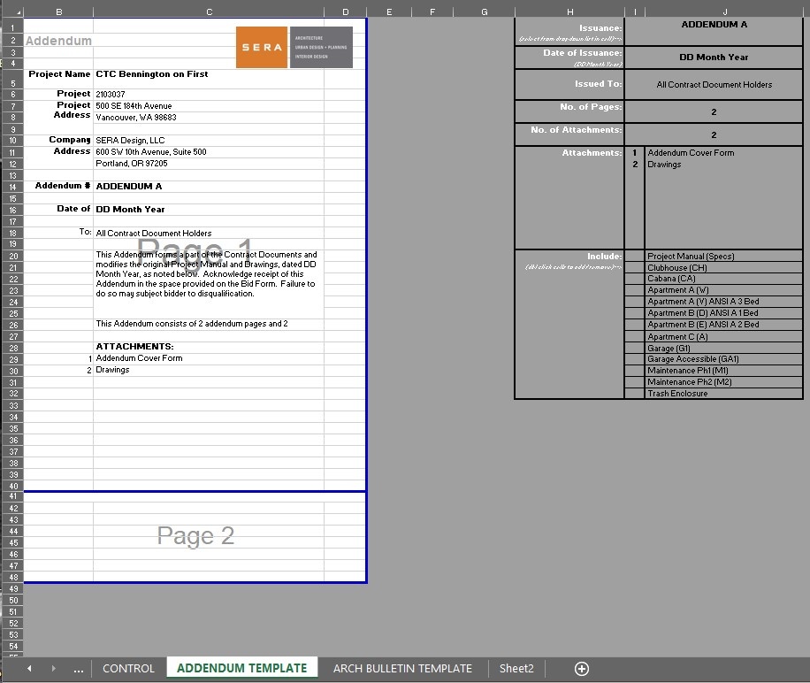Screen dimensions: 810x683
Task: Select column G header
Action: [x=484, y=12]
